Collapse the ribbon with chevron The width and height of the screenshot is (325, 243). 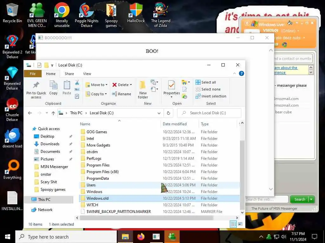point(235,73)
